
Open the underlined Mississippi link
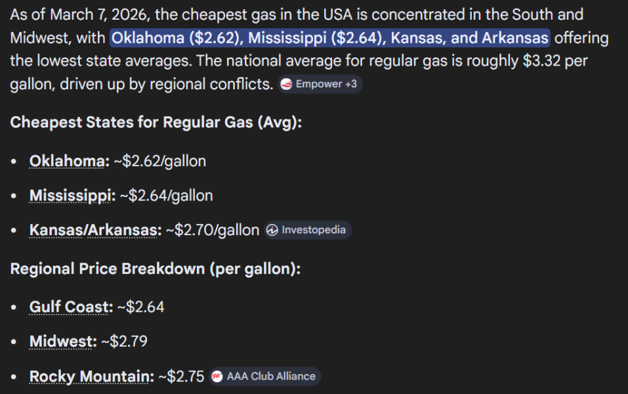click(72, 196)
